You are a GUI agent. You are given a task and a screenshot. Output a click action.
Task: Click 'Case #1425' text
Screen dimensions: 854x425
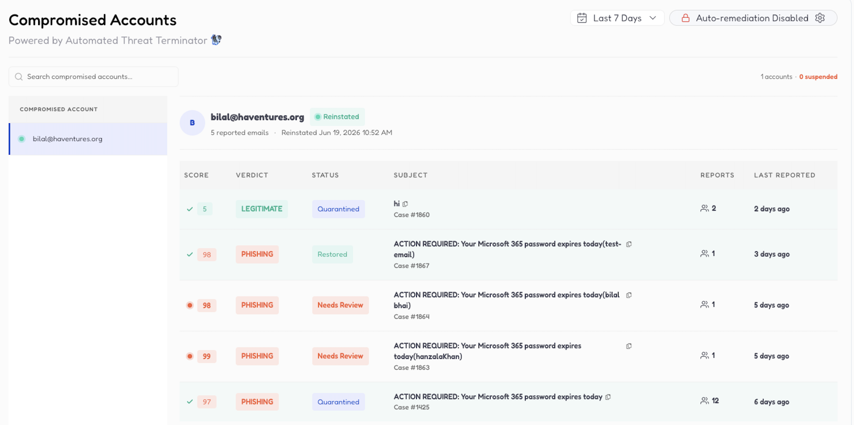coord(412,407)
